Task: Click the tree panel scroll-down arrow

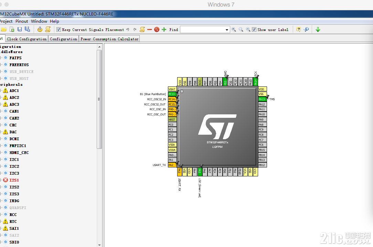Action: tap(99, 245)
